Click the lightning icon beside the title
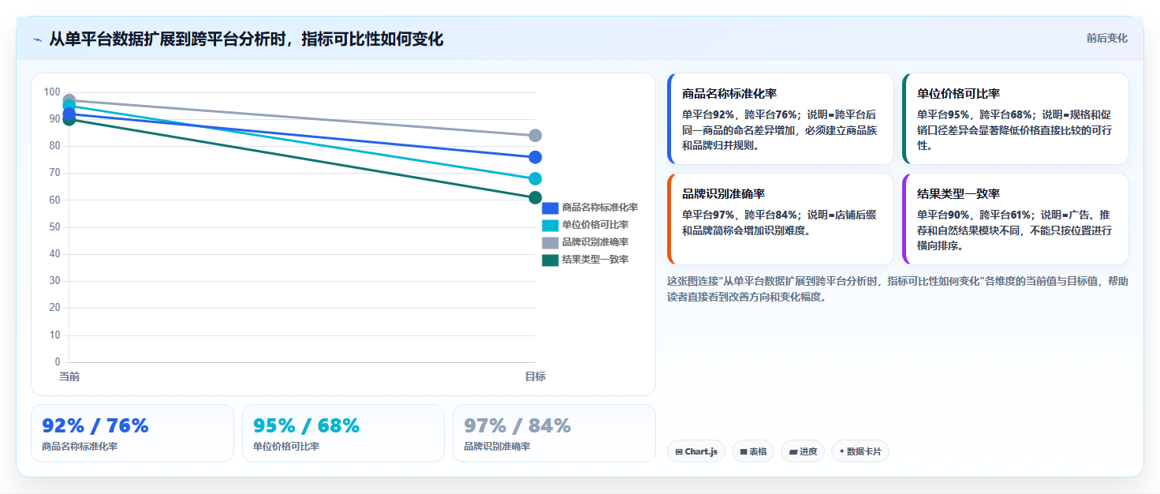The height and width of the screenshot is (494, 1160). 37,39
